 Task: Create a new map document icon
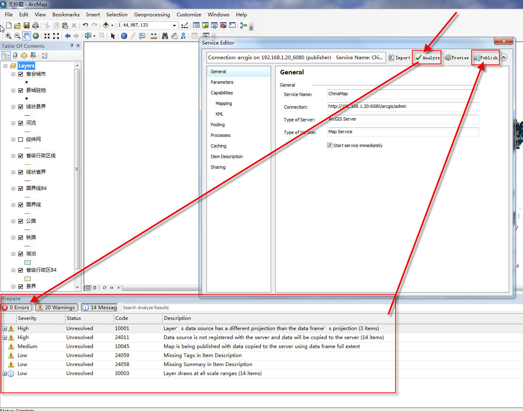point(8,25)
